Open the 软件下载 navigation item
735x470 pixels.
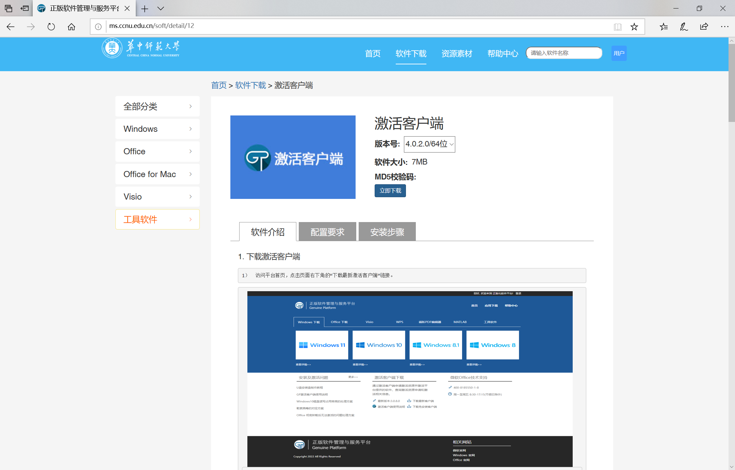[x=411, y=53]
